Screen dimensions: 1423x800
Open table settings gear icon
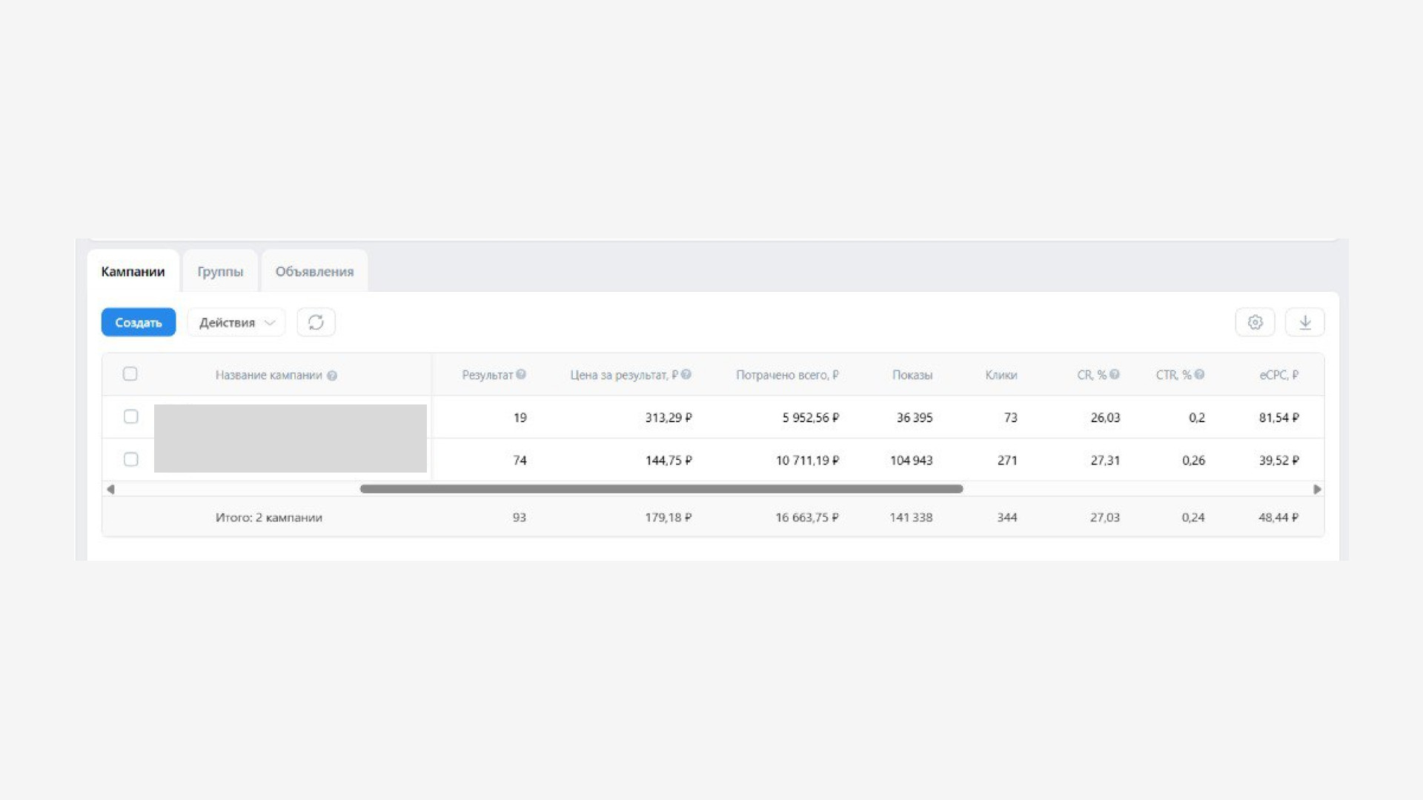1255,322
